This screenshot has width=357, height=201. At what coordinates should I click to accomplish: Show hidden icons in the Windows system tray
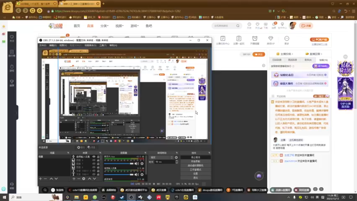(288, 197)
